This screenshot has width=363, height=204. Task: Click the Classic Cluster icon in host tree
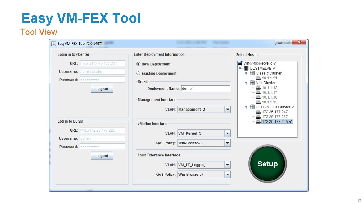[x=252, y=73]
